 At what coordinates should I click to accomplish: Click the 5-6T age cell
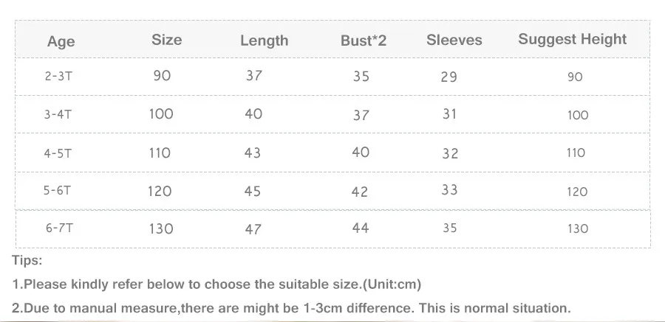click(57, 190)
